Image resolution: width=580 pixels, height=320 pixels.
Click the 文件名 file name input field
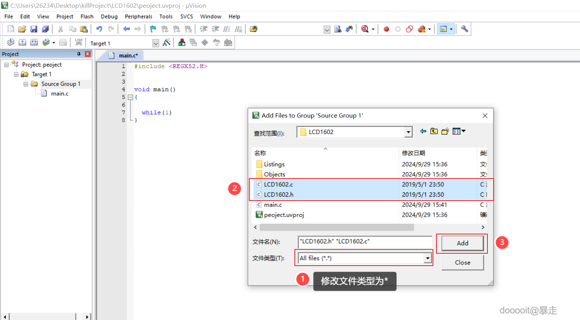click(365, 242)
